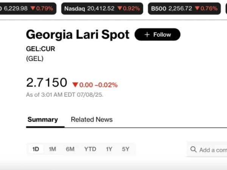Select the 6M chart range

pos(70,149)
